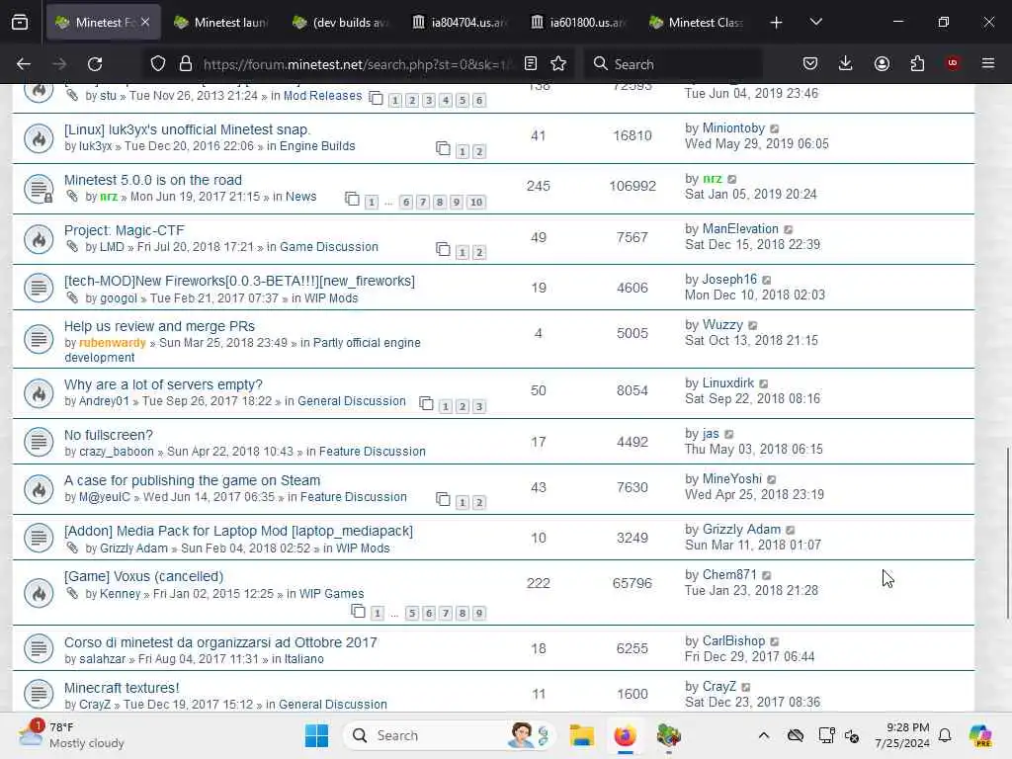Save page to Pocket
The width and height of the screenshot is (1012, 759).
point(810,63)
